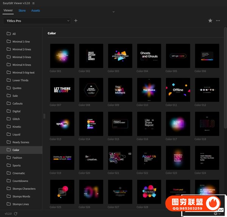Select the Lower Thirds folder
Image resolution: width=227 pixels, height=217 pixels.
pos(20,80)
